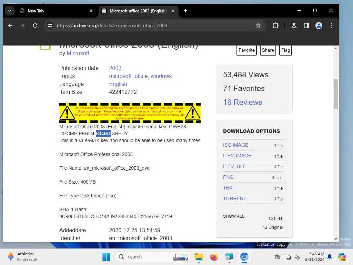Screen dimensions: 353x265
Task: Switch to Chrome in the taskbar
Action: coord(244,257)
